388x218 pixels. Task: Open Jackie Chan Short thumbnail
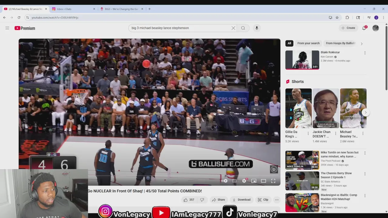click(326, 108)
